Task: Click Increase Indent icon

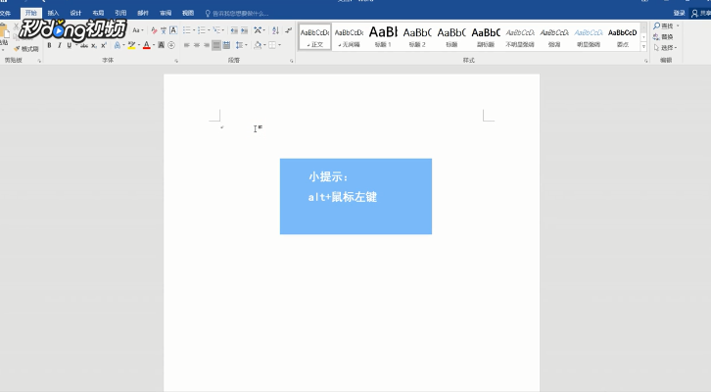Action: tap(245, 30)
